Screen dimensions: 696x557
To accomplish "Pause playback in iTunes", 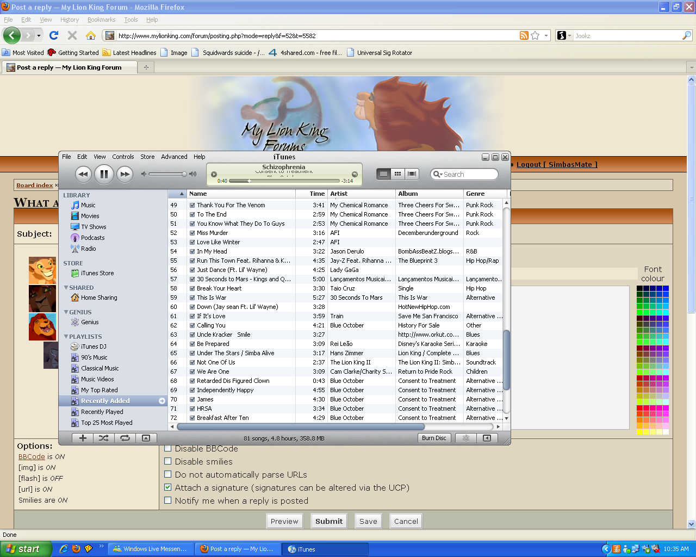I will click(104, 174).
